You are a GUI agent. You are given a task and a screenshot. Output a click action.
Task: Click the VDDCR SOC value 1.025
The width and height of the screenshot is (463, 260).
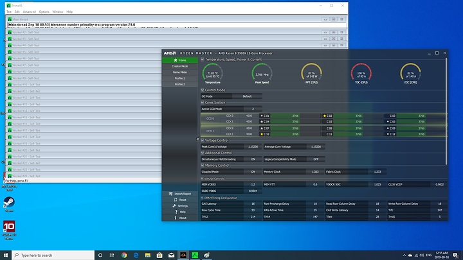[x=377, y=184]
